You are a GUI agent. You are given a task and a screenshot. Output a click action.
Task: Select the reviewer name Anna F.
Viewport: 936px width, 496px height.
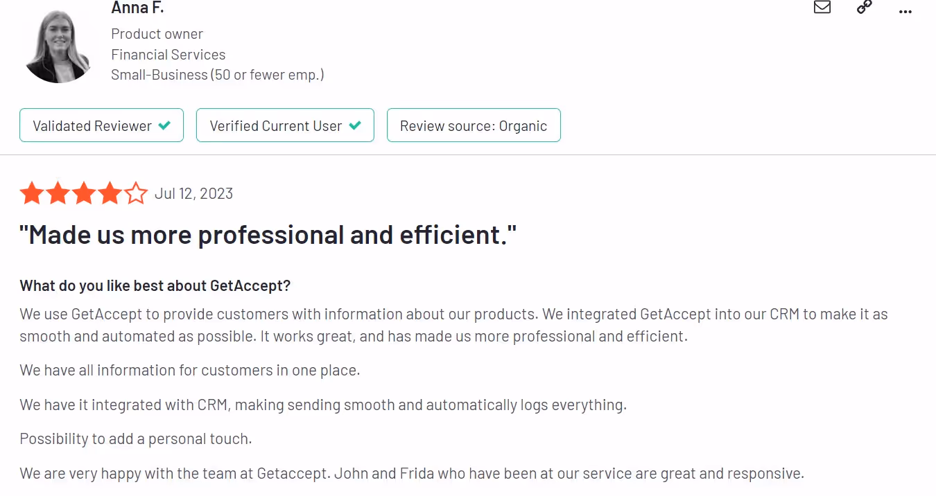[137, 8]
